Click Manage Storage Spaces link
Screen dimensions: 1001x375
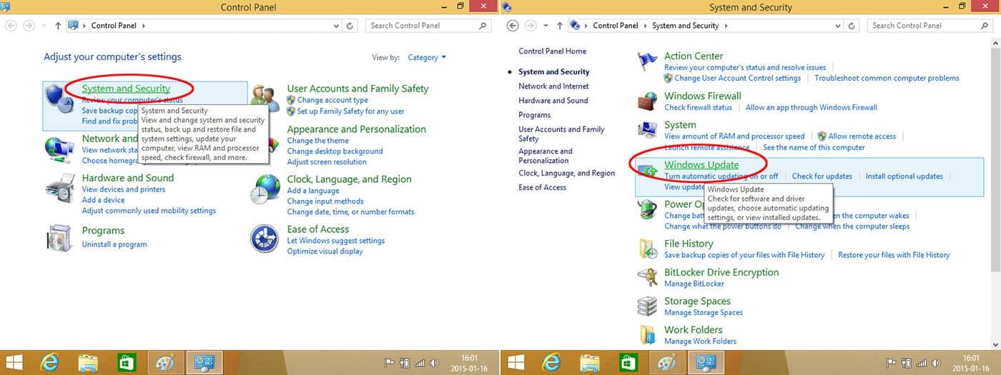point(704,313)
